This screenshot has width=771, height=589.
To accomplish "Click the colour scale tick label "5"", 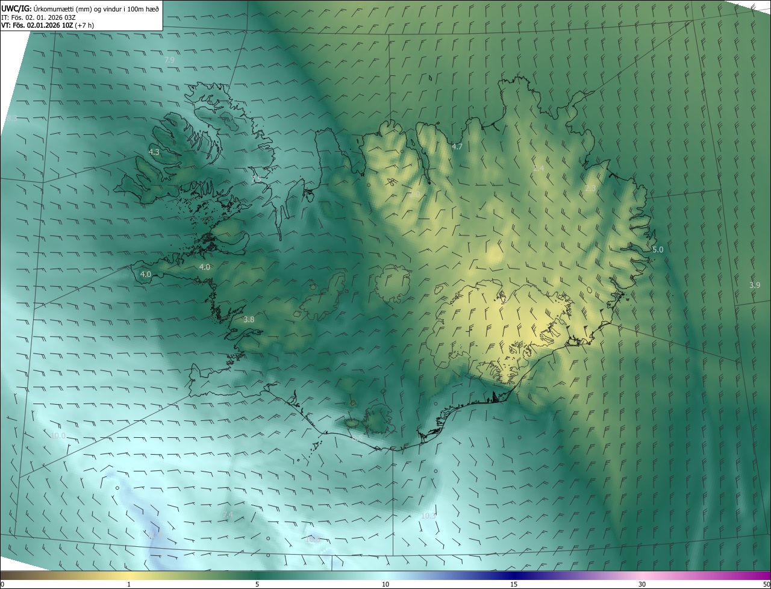I will tap(257, 584).
